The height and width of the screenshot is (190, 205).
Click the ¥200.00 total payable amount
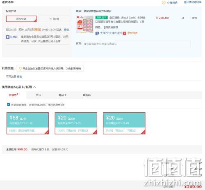coord(193,187)
